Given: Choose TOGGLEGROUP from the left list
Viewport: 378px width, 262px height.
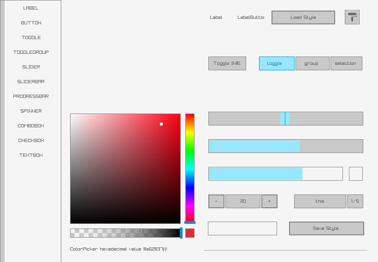Looking at the screenshot, I should click(x=31, y=52).
